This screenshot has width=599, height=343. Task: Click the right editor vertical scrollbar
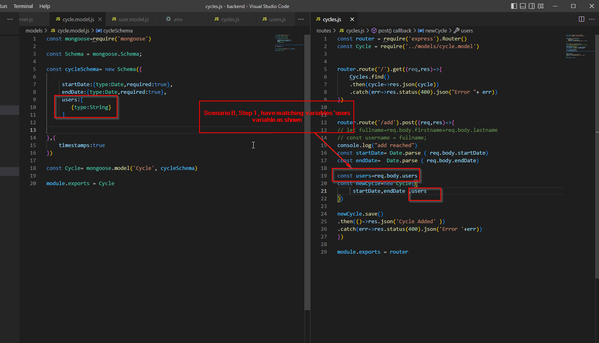[597, 156]
